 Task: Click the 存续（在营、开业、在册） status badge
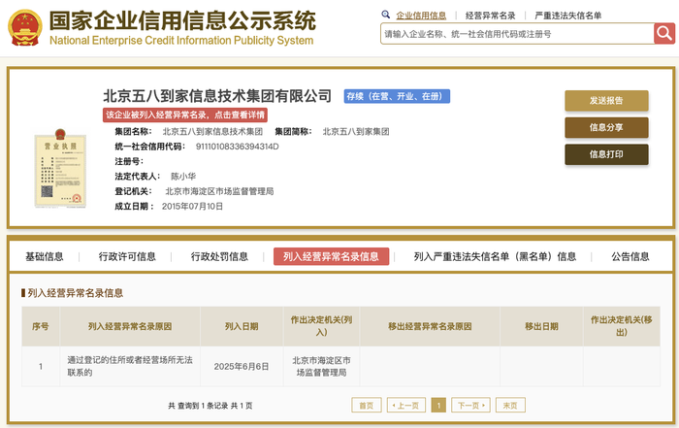[x=397, y=96]
